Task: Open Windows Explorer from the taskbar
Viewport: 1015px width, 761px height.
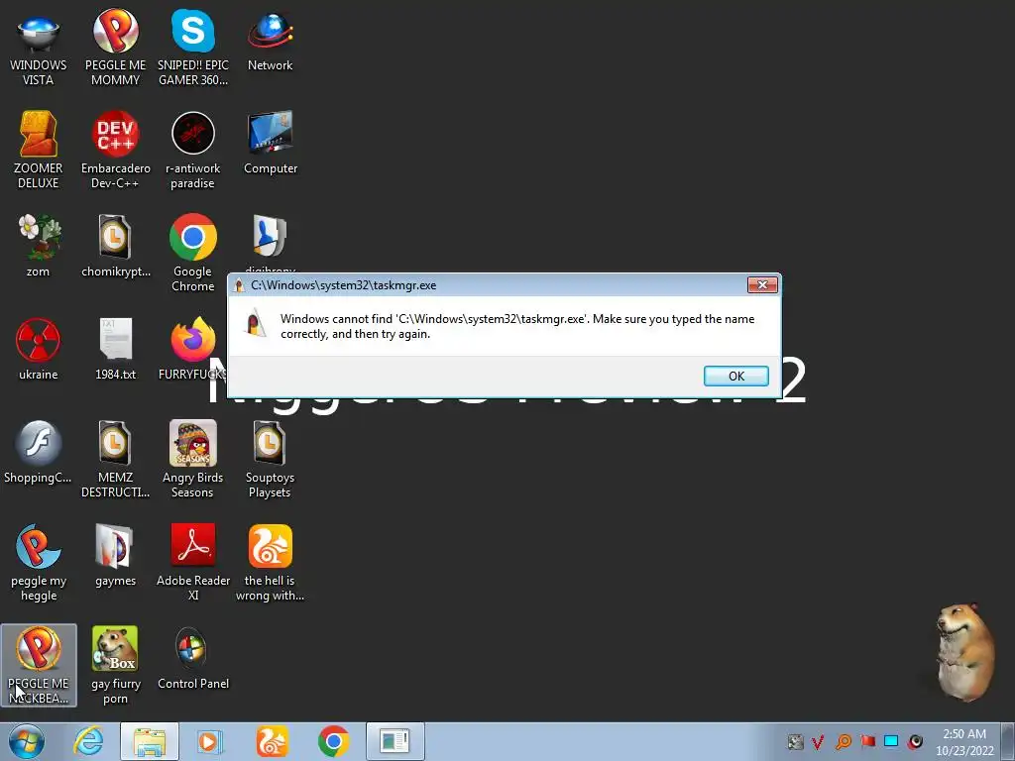Action: point(150,741)
